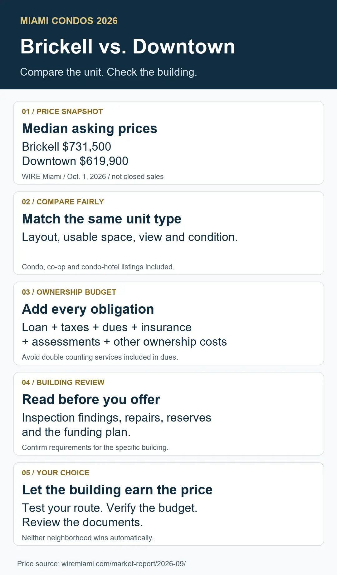Select the Loan + taxes + dues line
337x575 pixels.
coord(107,327)
